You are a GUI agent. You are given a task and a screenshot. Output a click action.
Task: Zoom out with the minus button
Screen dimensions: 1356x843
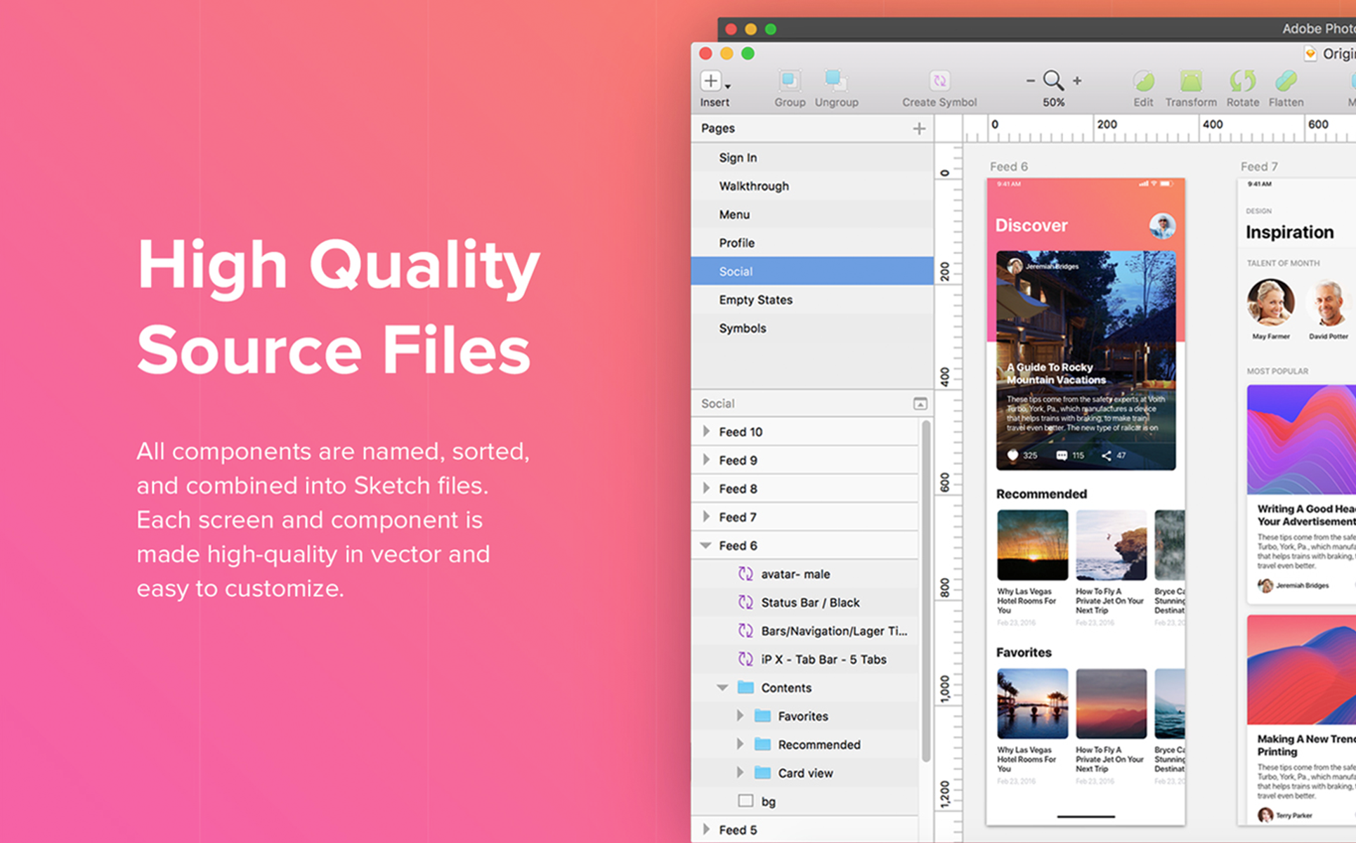pyautogui.click(x=1030, y=81)
